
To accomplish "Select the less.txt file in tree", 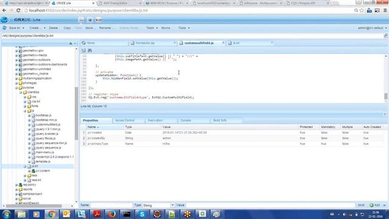I will [36, 180].
